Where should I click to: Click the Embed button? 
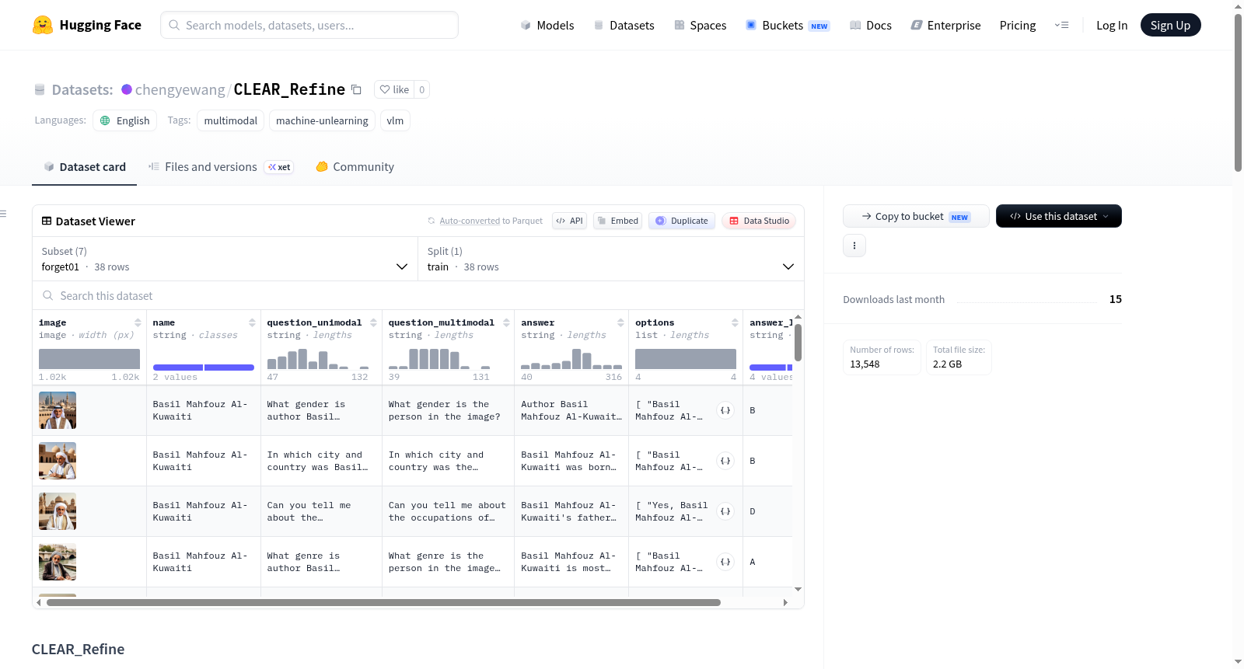(617, 221)
